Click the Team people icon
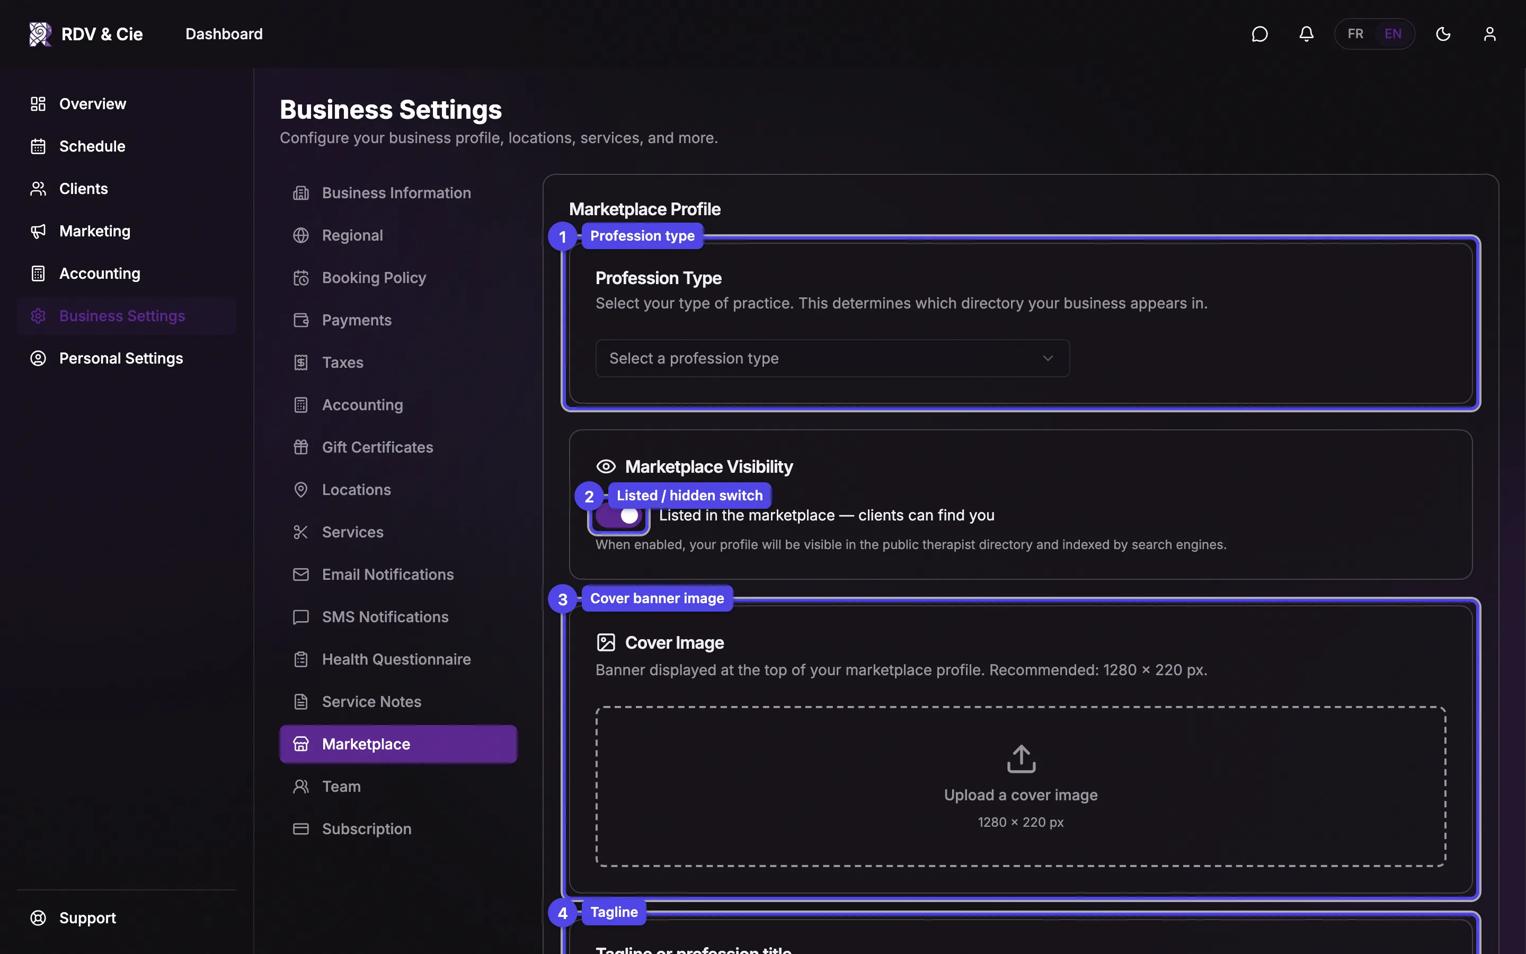This screenshot has height=954, width=1526. point(301,787)
